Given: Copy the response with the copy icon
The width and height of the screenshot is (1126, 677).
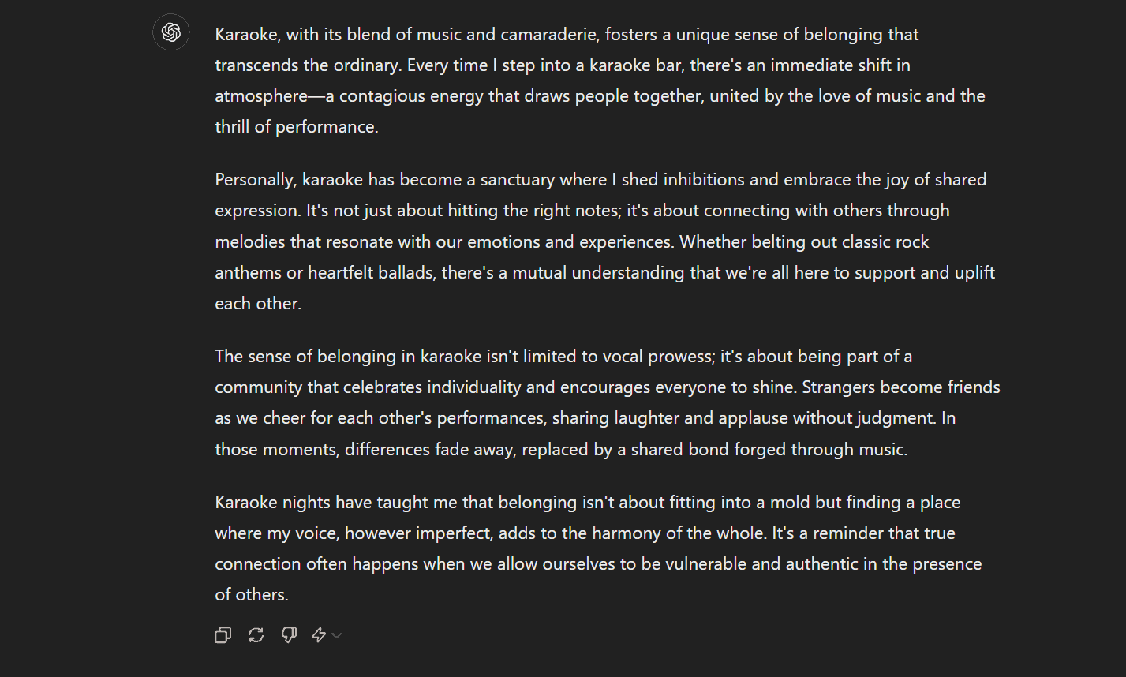Looking at the screenshot, I should pyautogui.click(x=223, y=635).
